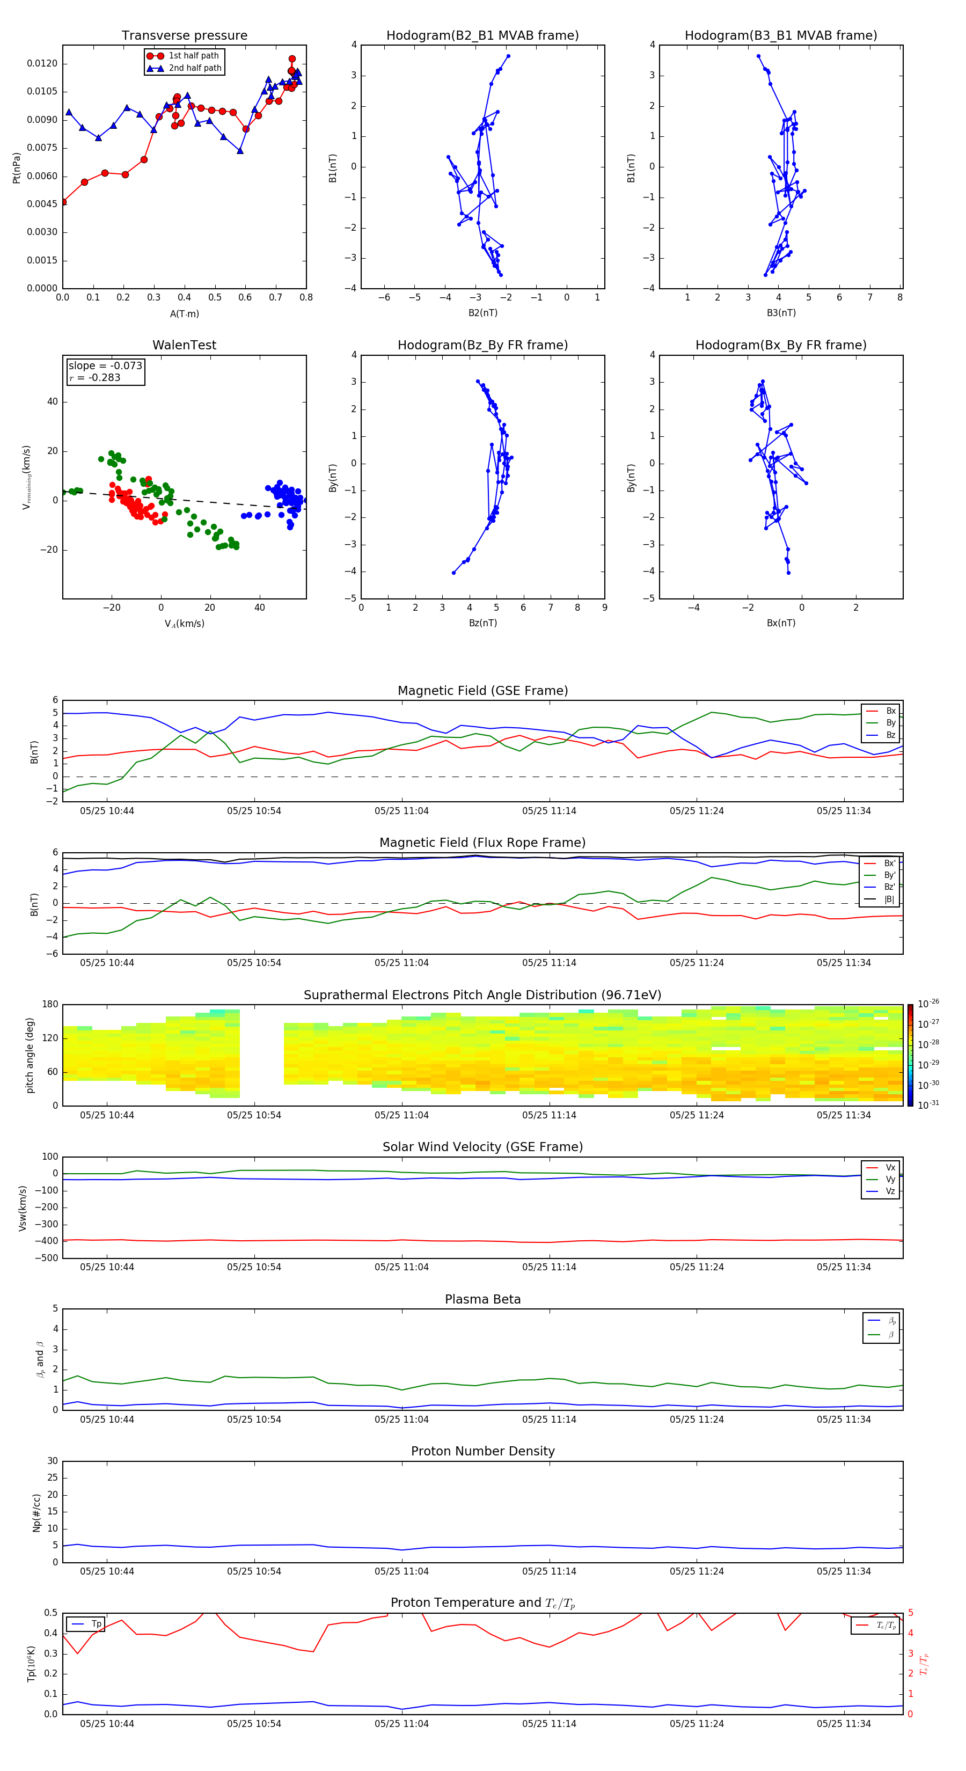The height and width of the screenshot is (1771, 966).
Task: Click the 'B2(nT)' x-axis label
Action: (482, 313)
